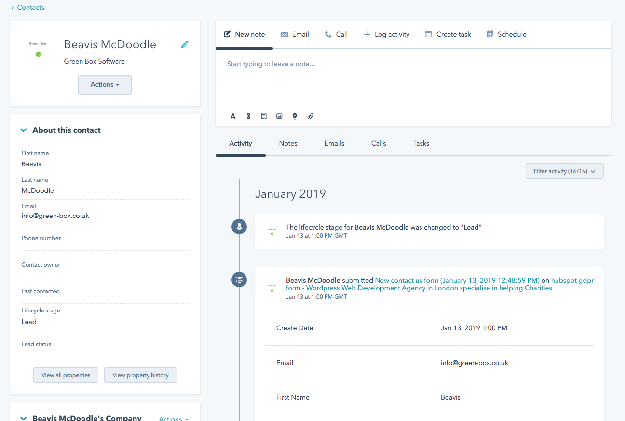Click the View property history button
Viewport: 625px width, 421px height.
(x=140, y=375)
